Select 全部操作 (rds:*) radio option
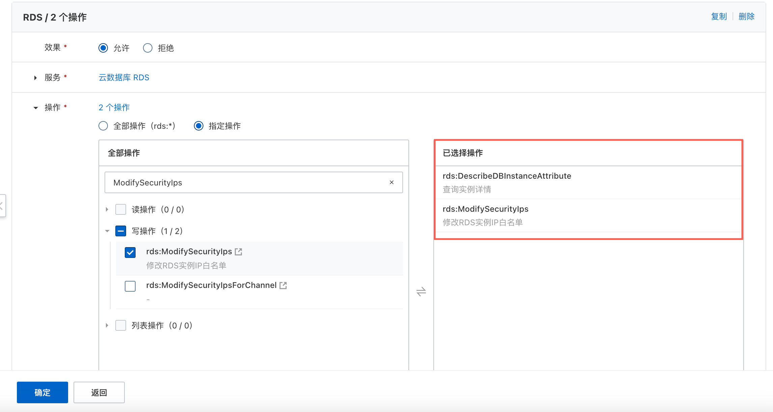 click(103, 126)
